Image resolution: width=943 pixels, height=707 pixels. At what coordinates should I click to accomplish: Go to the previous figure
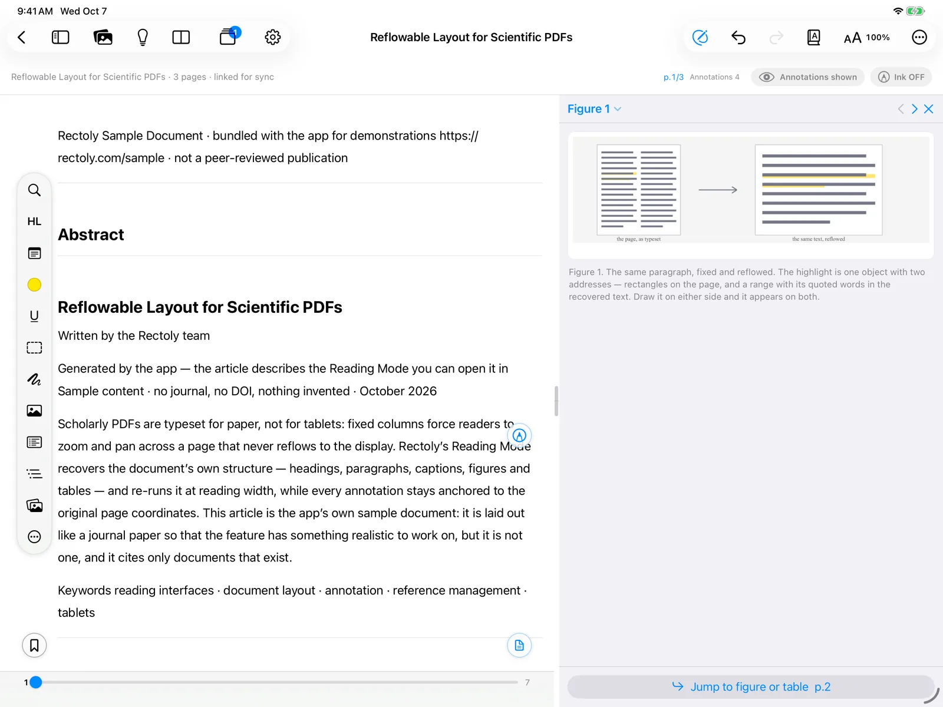(x=901, y=109)
